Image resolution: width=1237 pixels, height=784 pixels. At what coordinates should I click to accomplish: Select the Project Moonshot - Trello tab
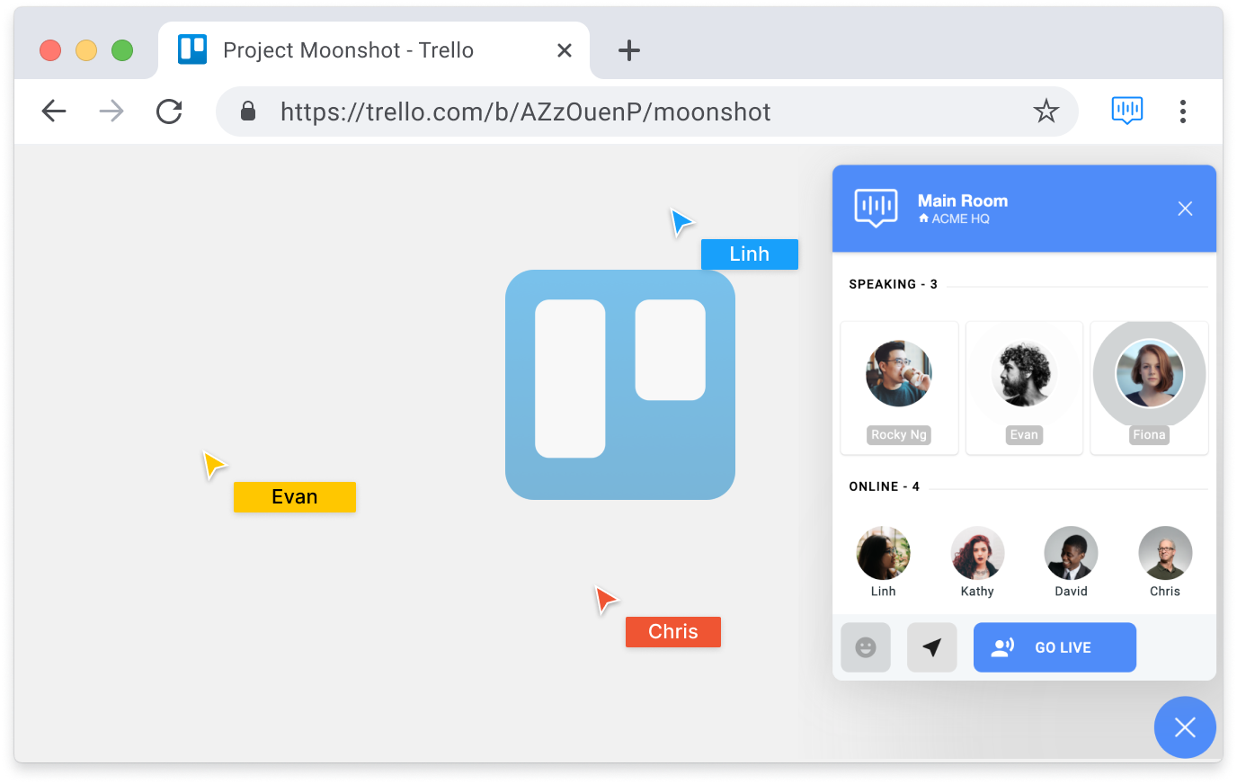click(x=374, y=50)
